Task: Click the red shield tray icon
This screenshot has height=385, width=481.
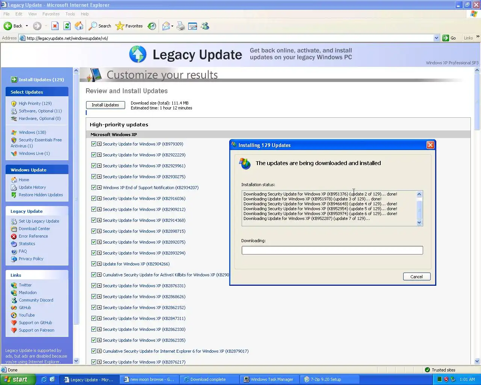Action: [446, 379]
